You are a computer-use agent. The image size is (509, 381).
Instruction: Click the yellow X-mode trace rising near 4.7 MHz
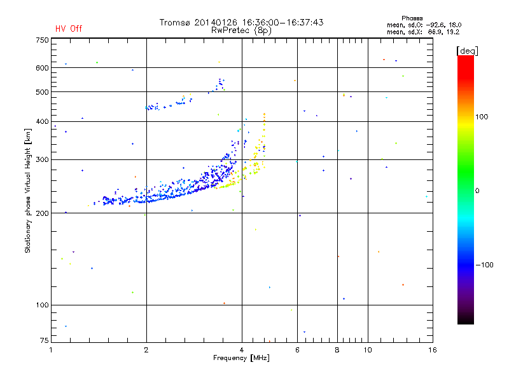click(x=264, y=136)
